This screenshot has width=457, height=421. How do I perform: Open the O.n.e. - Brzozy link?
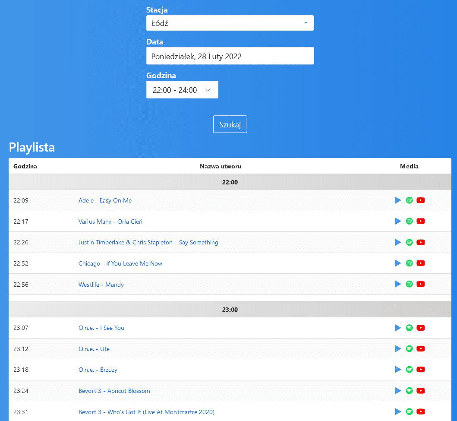click(x=98, y=370)
